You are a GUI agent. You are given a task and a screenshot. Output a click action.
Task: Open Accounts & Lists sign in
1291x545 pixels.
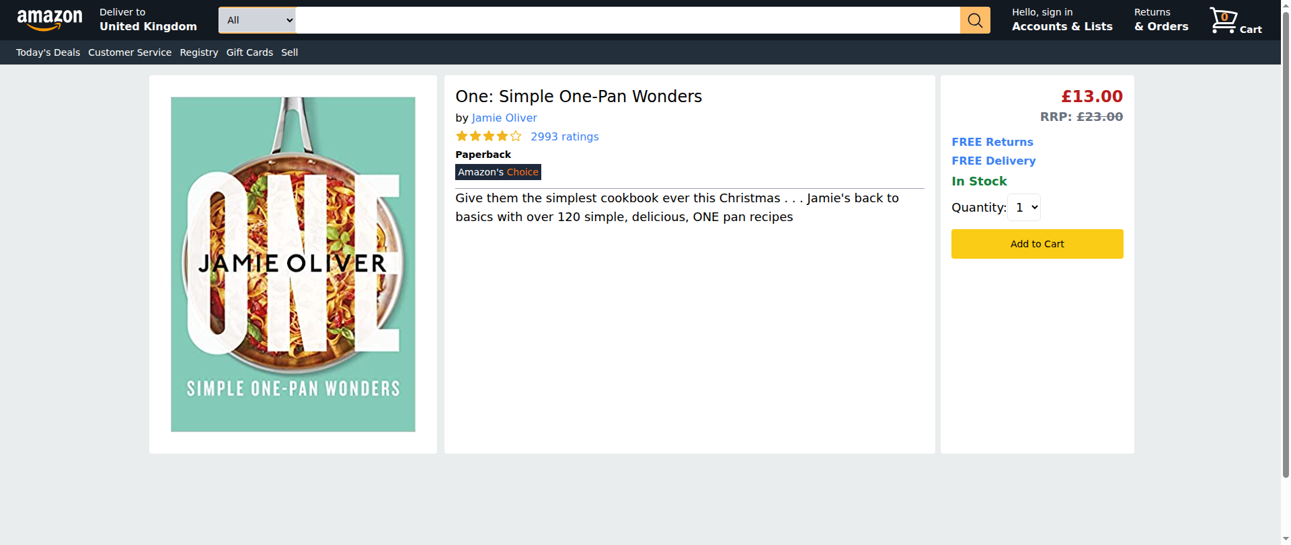(1062, 20)
